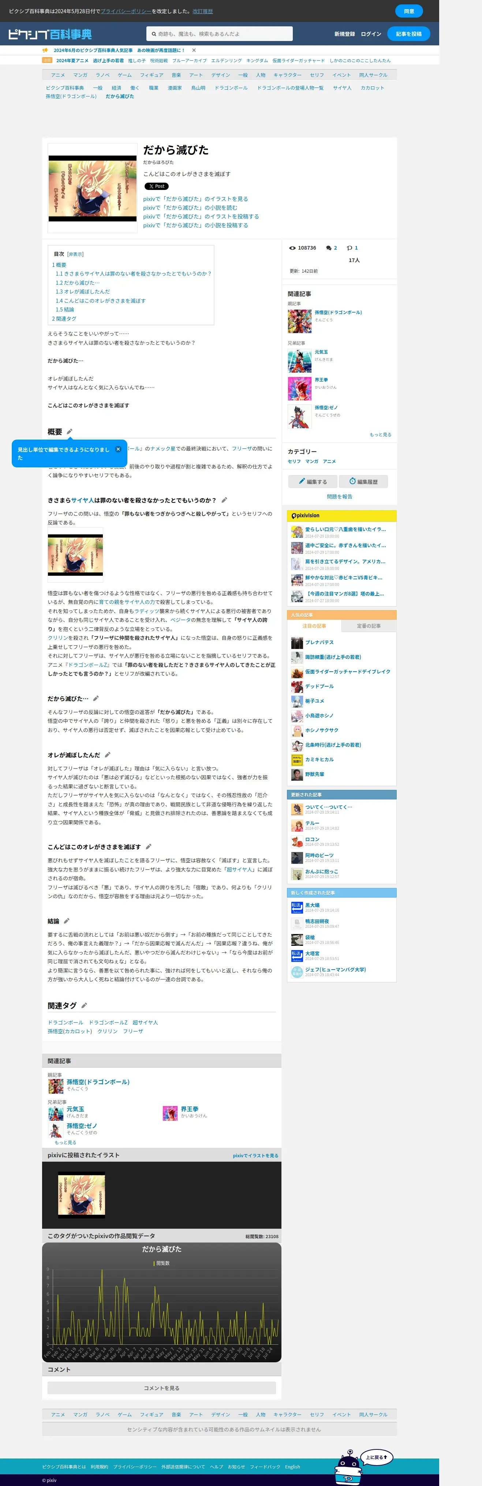This screenshot has width=482, height=1486.
Task: Click 改訂履歴 link in top banner
Action: pyautogui.click(x=202, y=11)
